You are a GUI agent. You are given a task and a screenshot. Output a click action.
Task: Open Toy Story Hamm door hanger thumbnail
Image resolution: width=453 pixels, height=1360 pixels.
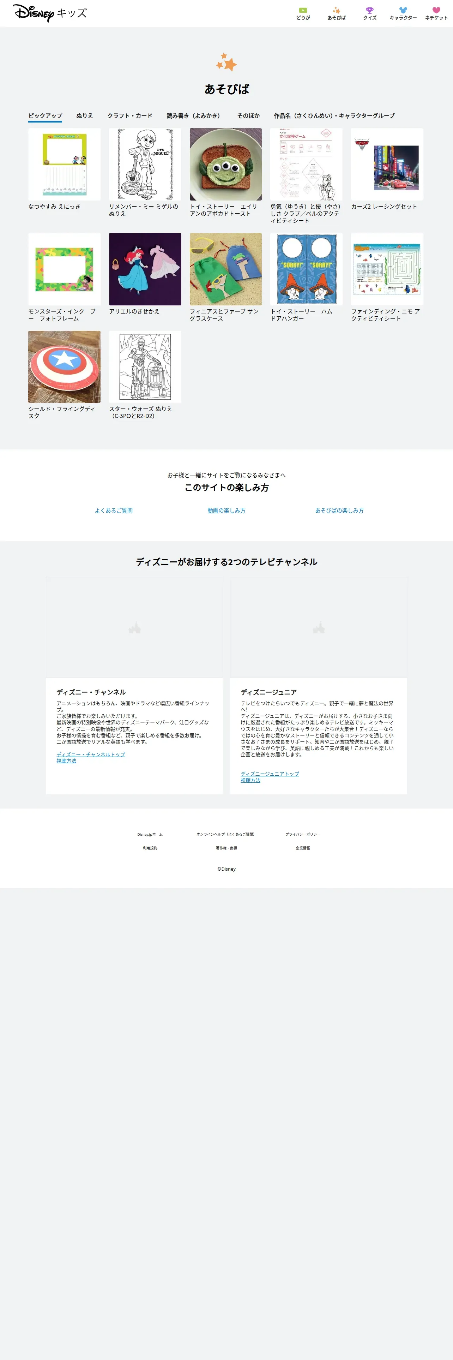tap(306, 269)
